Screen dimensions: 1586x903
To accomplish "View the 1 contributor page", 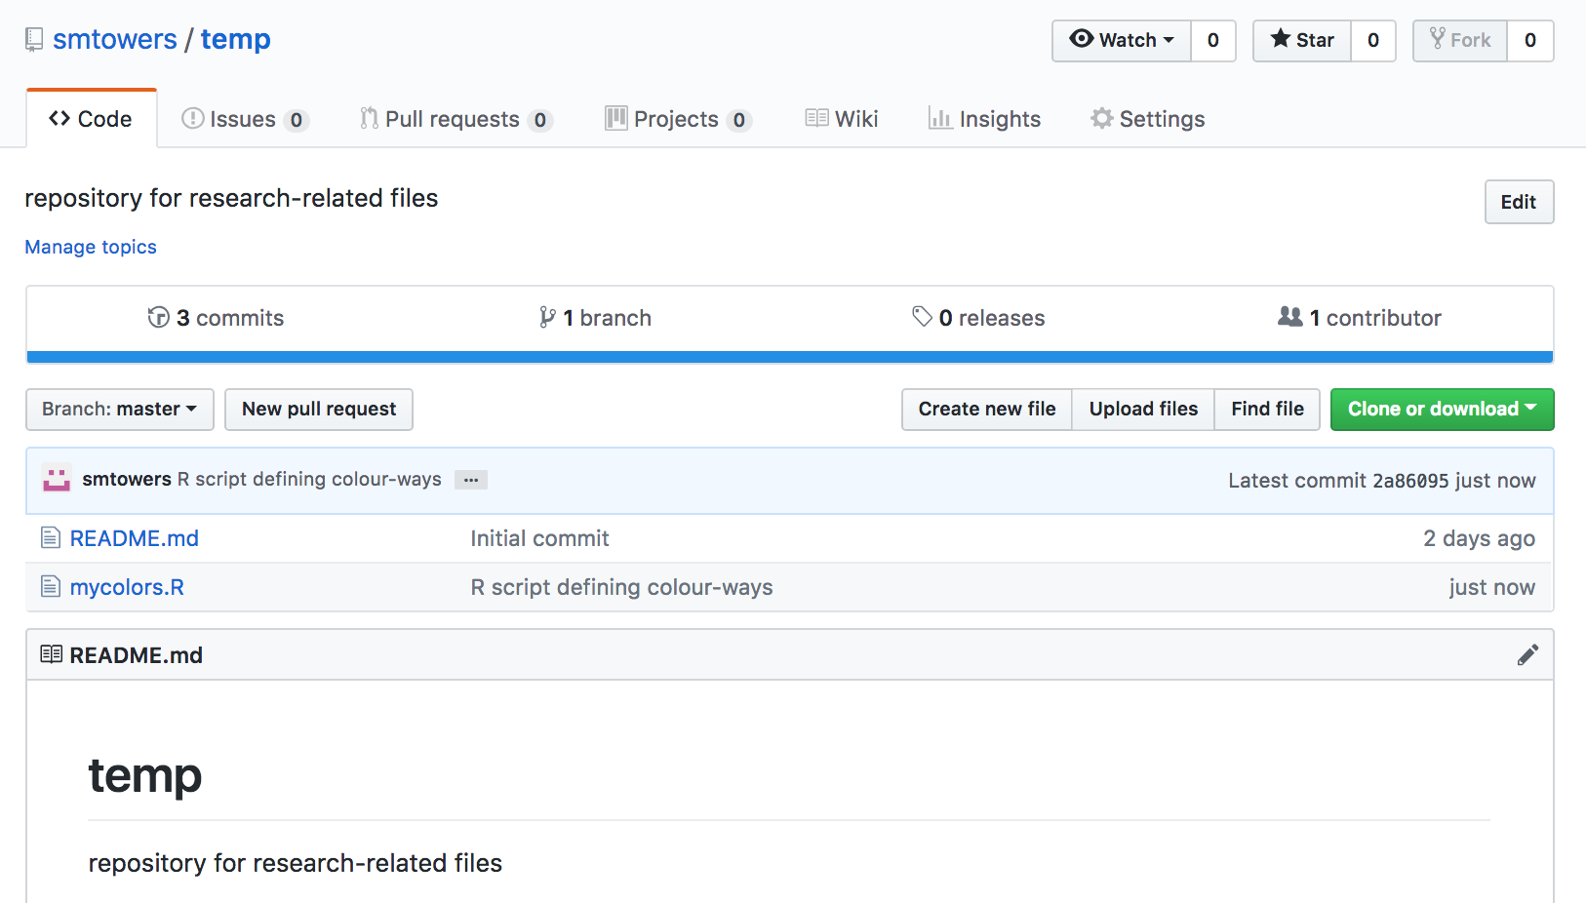I will point(1360,318).
